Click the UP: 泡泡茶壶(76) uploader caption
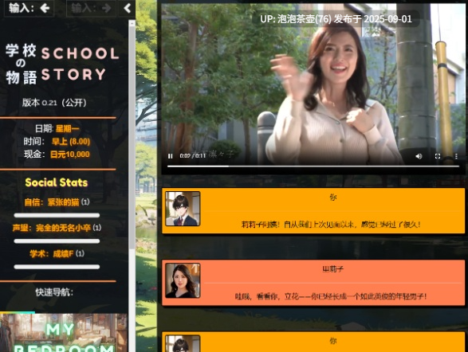468x352 pixels. tap(336, 19)
